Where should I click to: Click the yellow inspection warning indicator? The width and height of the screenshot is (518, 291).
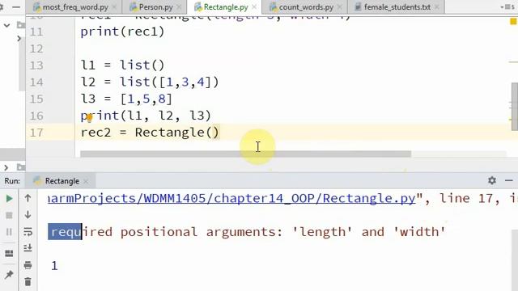coord(513,22)
